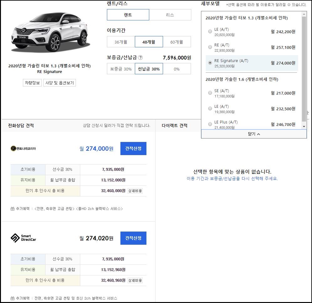
Task: Open the 사양 및 옵션보기 button
Action: click(x=60, y=83)
